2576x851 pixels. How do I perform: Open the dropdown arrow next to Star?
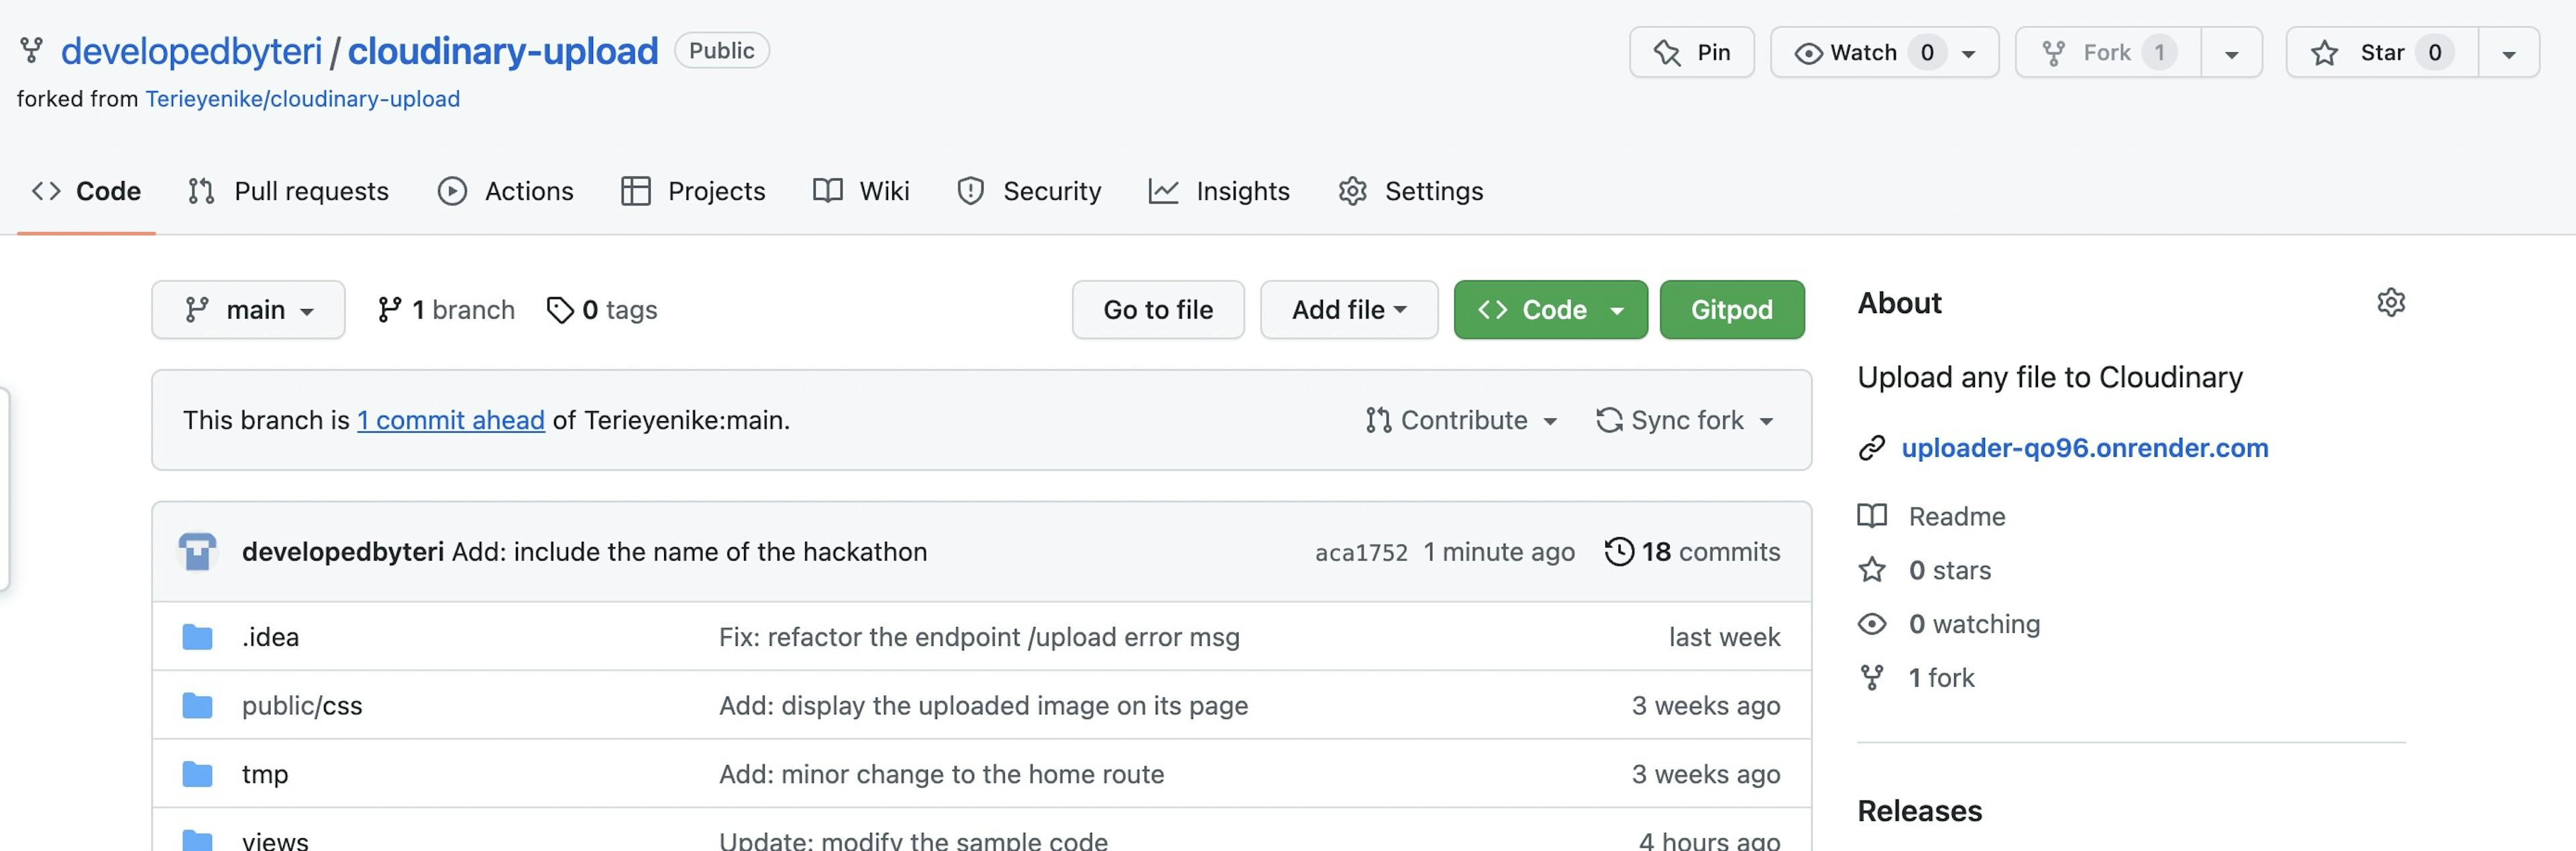[2508, 53]
